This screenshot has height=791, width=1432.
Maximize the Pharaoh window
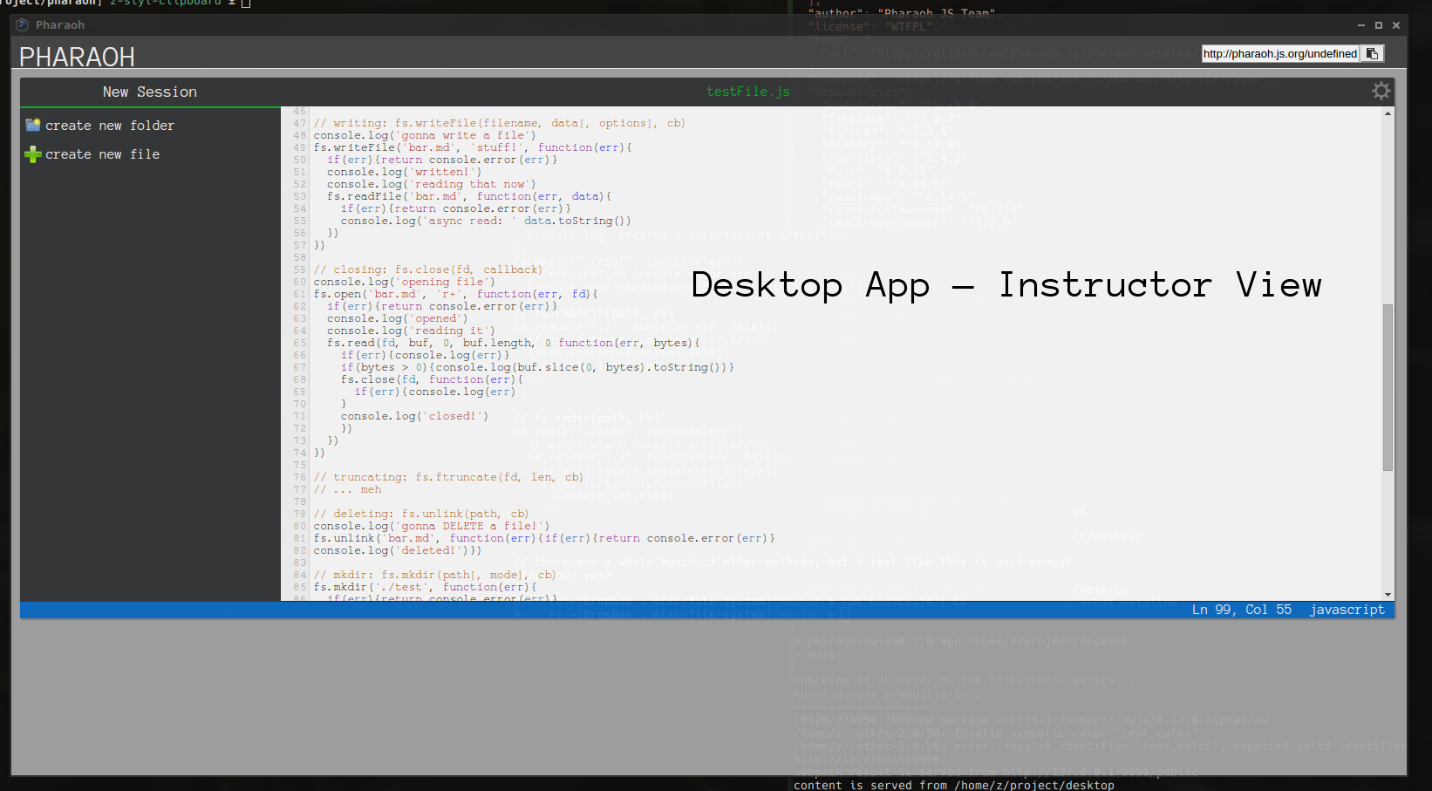(x=1379, y=25)
